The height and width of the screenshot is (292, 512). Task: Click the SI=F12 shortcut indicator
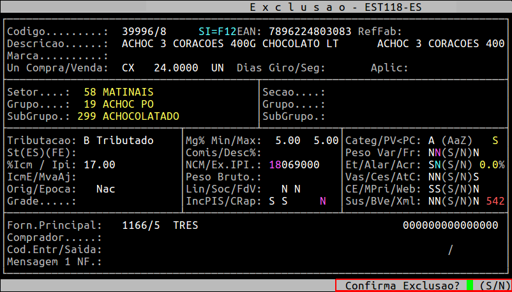click(x=218, y=32)
